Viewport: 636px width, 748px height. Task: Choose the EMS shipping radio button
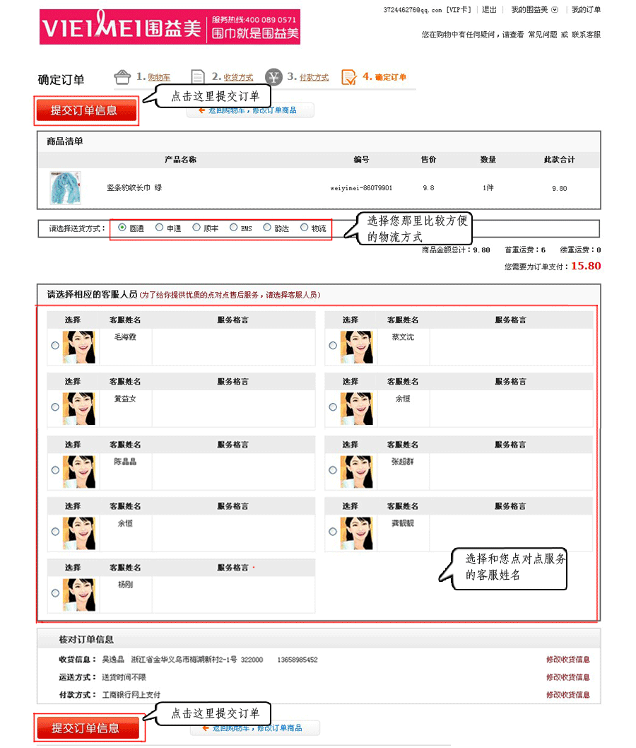pos(234,228)
